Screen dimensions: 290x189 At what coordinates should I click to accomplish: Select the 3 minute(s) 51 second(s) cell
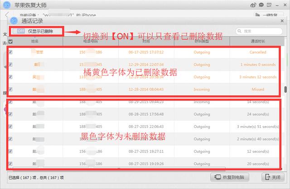pos(258,127)
